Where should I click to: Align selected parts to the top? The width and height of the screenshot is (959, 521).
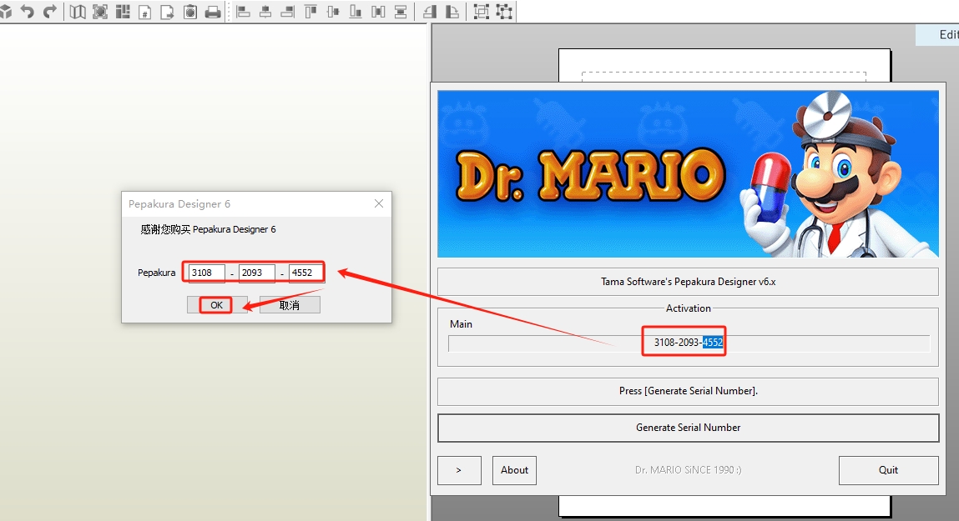[x=310, y=12]
